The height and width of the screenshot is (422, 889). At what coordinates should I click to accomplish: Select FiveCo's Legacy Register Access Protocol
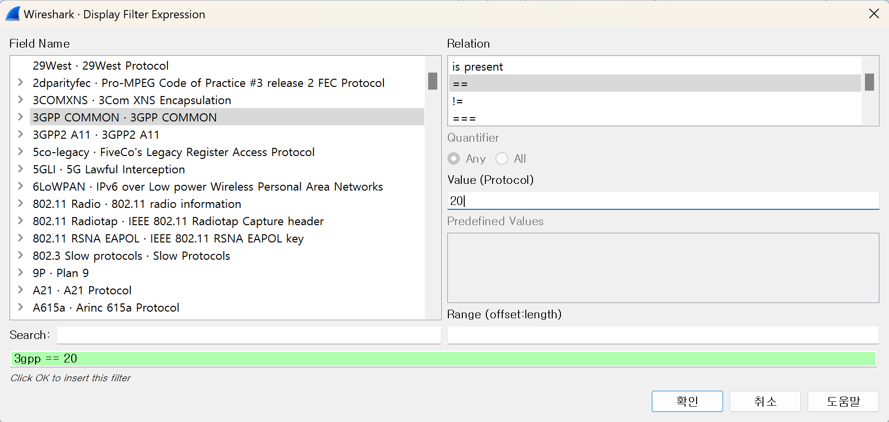[x=227, y=152]
